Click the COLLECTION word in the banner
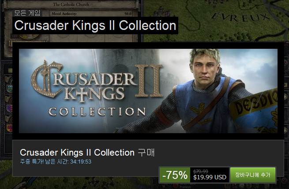The height and width of the screenshot is (189, 289). tap(97, 112)
